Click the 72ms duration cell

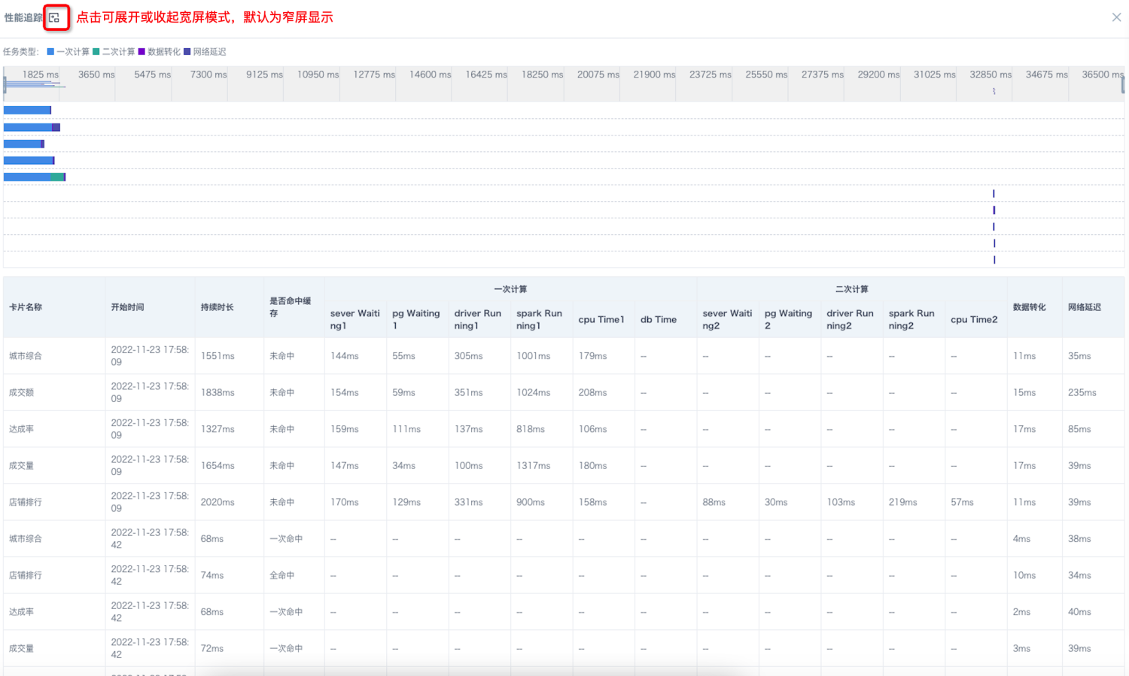pyautogui.click(x=212, y=648)
